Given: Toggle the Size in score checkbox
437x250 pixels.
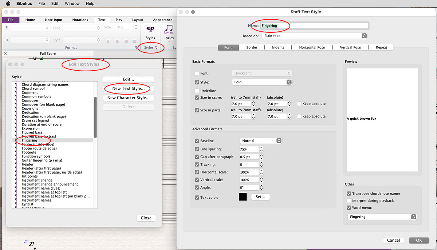Looking at the screenshot, I should click(x=197, y=98).
